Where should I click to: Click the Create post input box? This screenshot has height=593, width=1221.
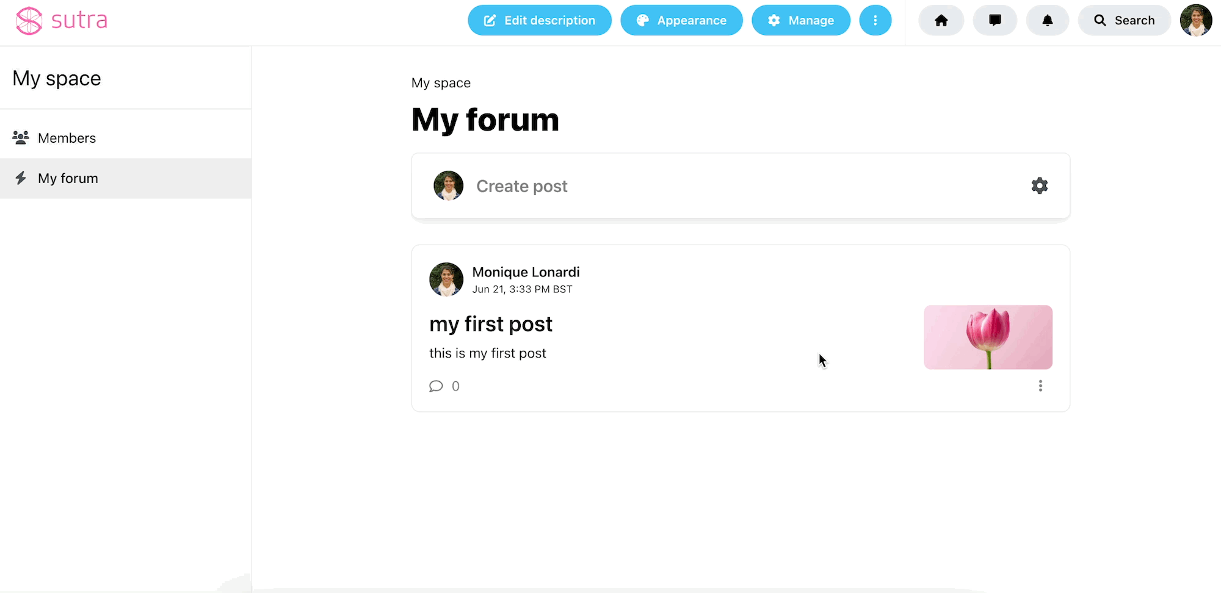[741, 185]
